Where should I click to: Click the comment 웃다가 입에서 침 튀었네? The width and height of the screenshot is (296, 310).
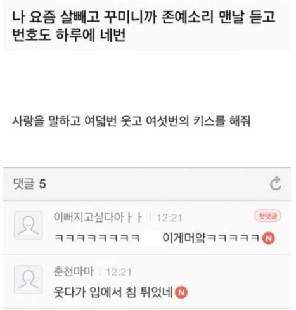tap(113, 292)
